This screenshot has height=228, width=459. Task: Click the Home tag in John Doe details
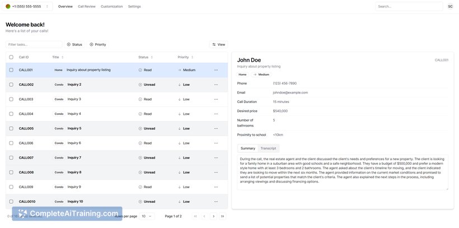pyautogui.click(x=243, y=75)
